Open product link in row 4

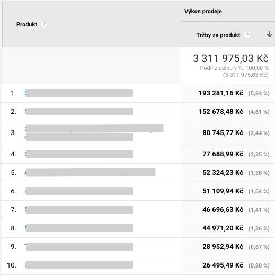pos(79,154)
